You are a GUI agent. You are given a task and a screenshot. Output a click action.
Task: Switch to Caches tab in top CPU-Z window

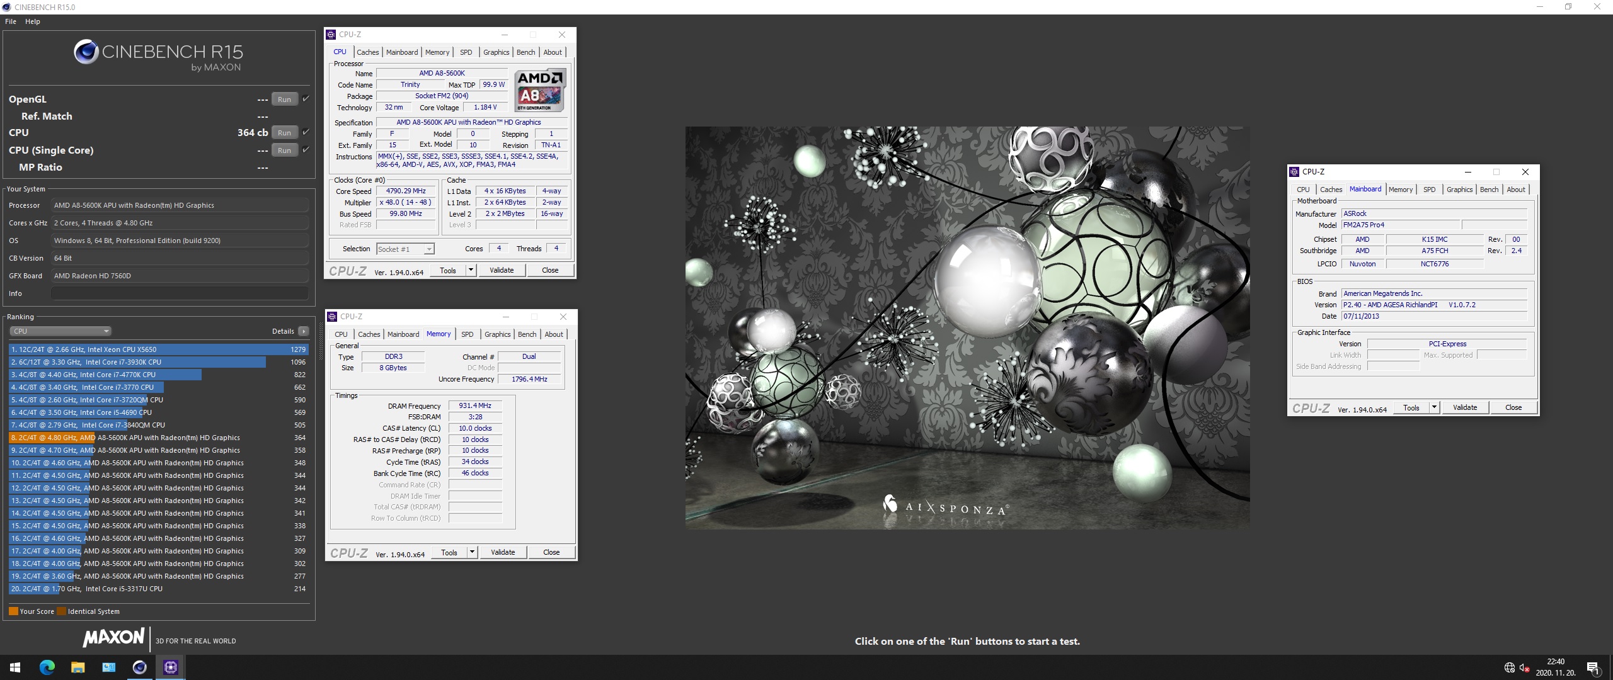368,52
